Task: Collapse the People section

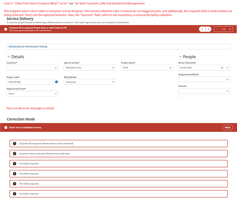Action: point(180,57)
